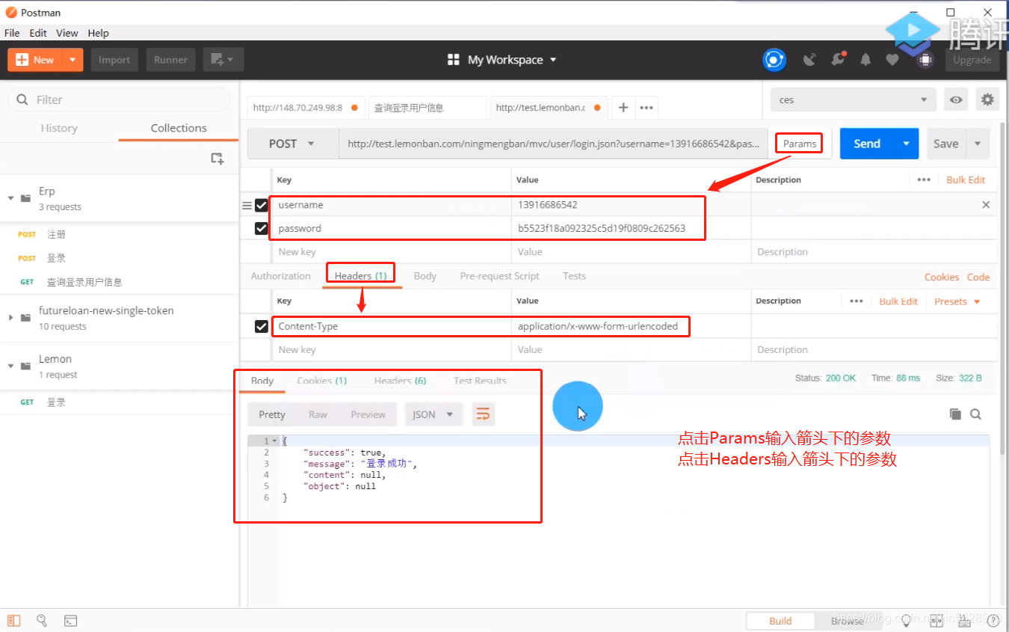Switch response view to Preview

point(368,414)
